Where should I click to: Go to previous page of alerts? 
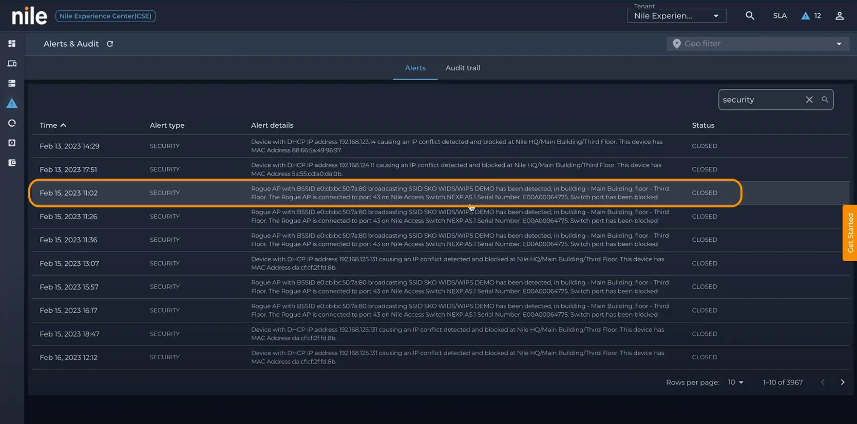[x=823, y=382]
